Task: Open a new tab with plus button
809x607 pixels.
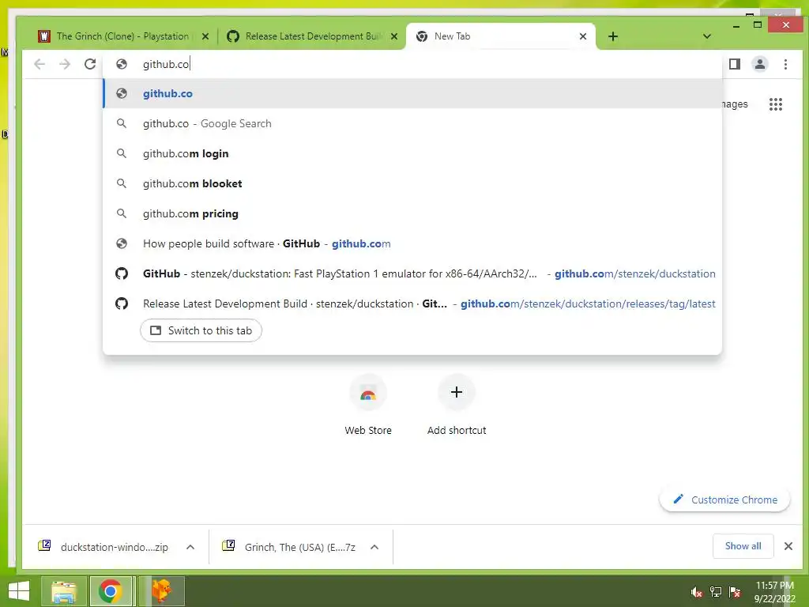Action: pos(613,36)
